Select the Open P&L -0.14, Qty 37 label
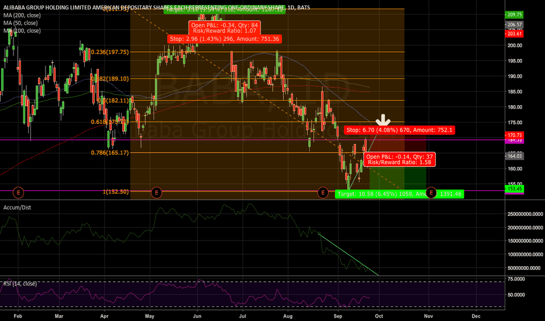Viewport: 545px width, 321px height. click(x=399, y=160)
